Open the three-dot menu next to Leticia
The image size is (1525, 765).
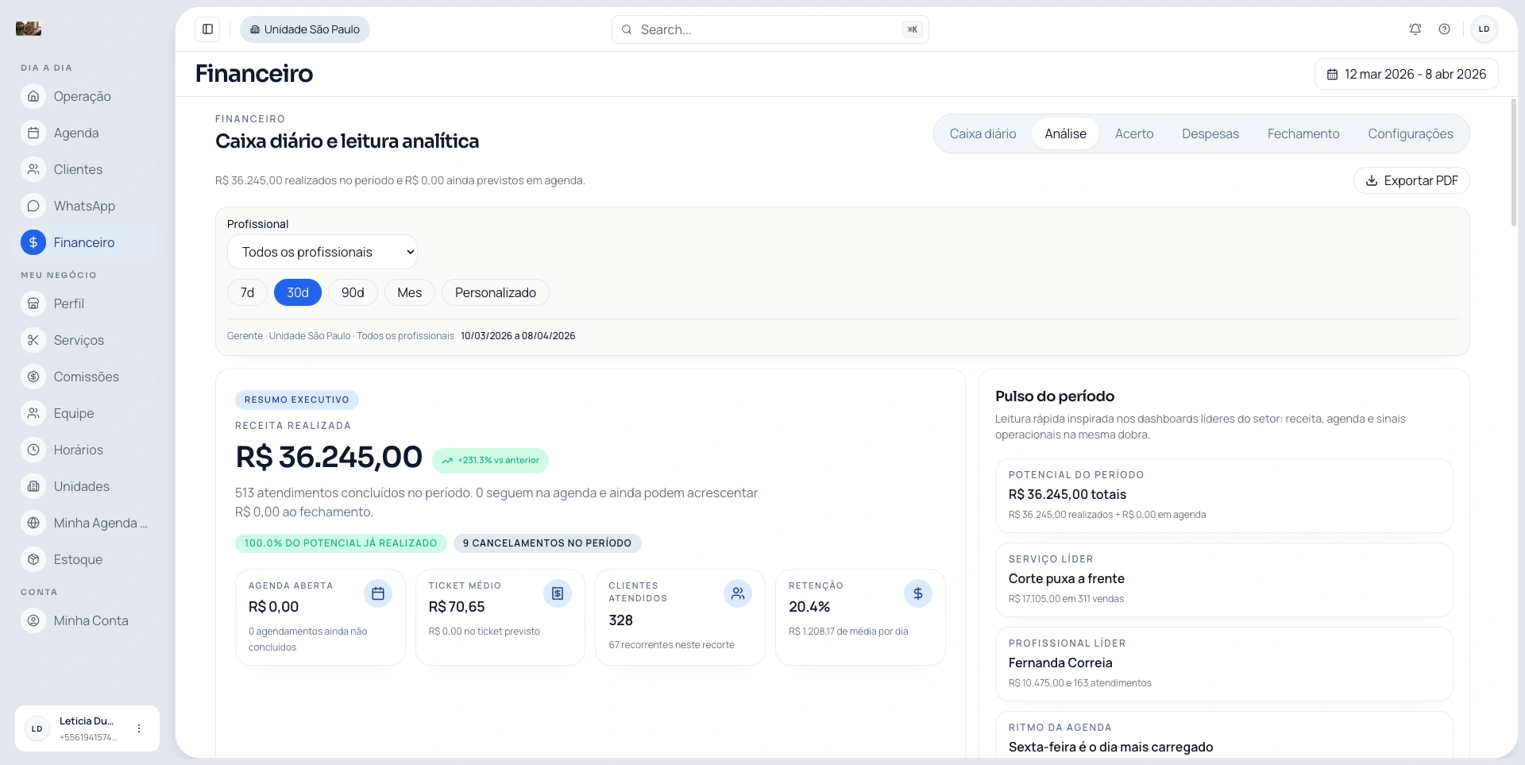[x=140, y=728]
